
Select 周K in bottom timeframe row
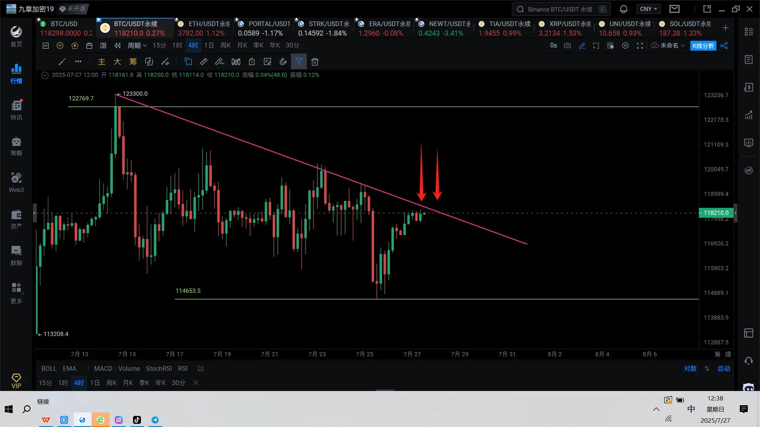(112, 383)
